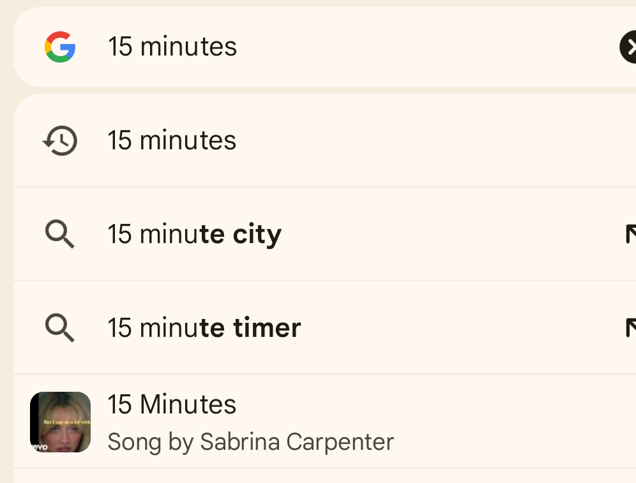The width and height of the screenshot is (636, 483).
Task: Click the bold word "timer" in suggestions
Action: point(267,327)
